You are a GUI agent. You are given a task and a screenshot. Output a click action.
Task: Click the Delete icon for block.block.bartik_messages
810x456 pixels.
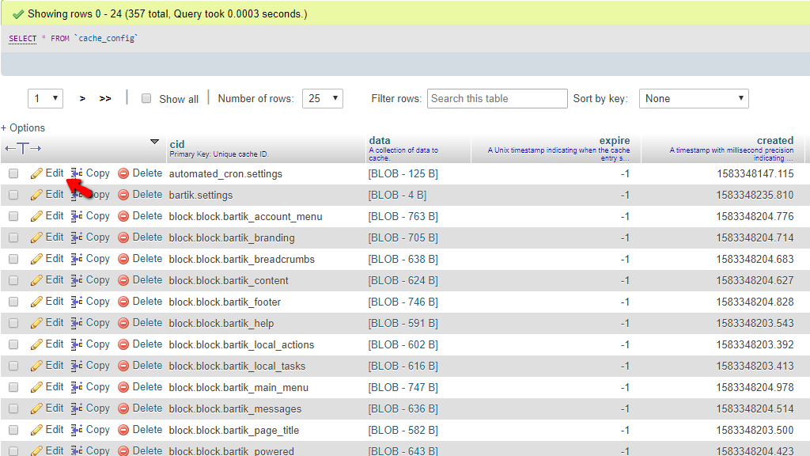coord(123,408)
